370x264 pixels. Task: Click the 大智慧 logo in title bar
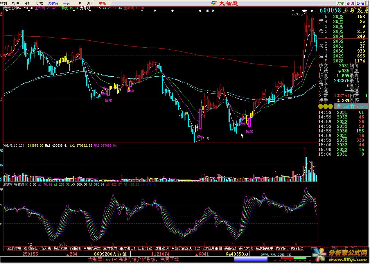[x=225, y=3]
